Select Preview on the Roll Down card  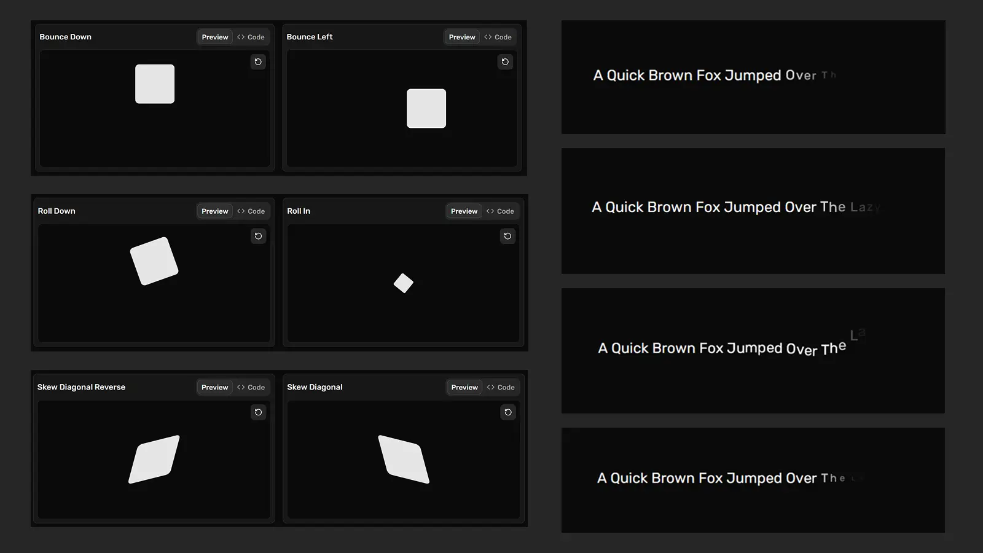214,211
